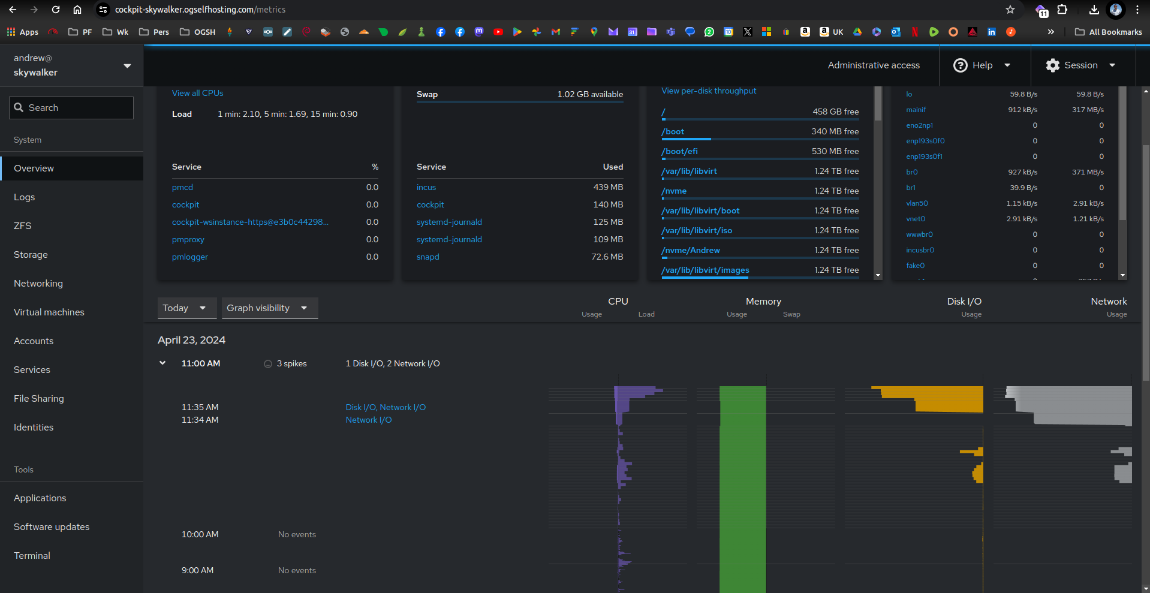Viewport: 1150px width, 593px height.
Task: Bookmark this page with the star icon
Action: tap(1010, 10)
